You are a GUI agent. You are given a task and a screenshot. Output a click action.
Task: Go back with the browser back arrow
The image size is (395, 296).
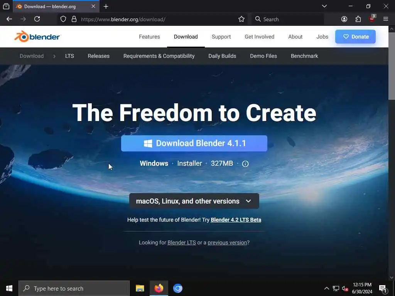pyautogui.click(x=9, y=19)
